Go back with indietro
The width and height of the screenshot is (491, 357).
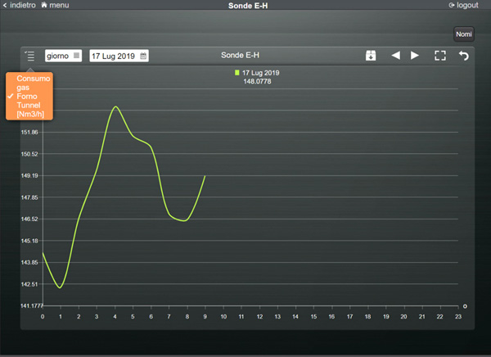(x=21, y=5)
